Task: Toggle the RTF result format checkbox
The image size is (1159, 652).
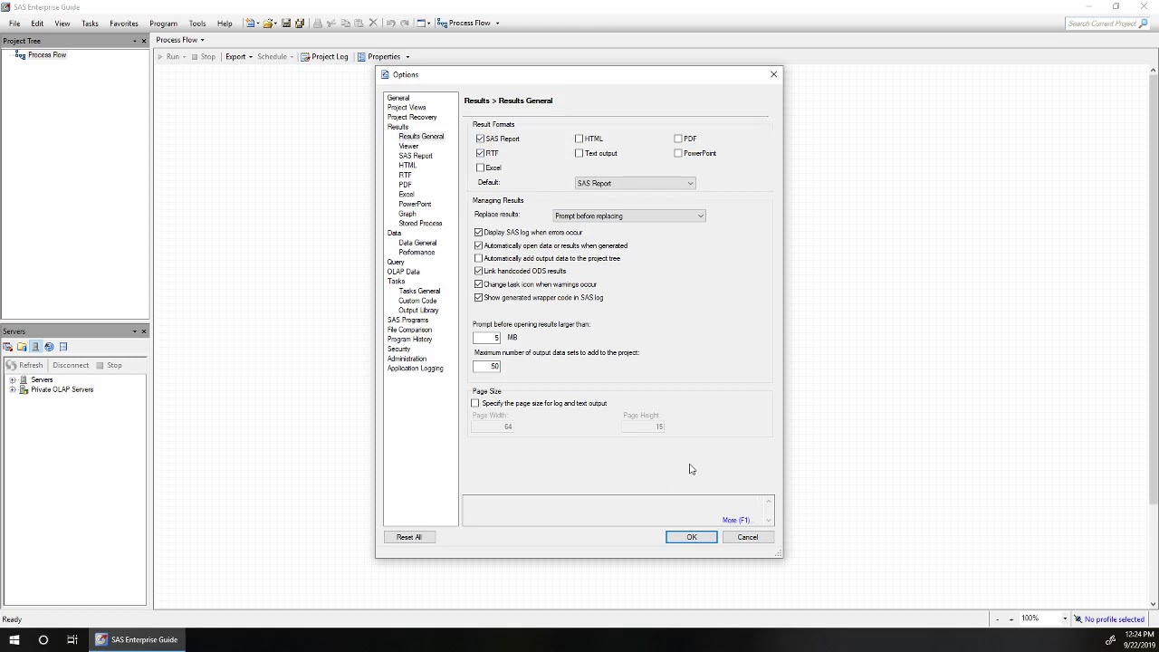Action: pos(480,153)
